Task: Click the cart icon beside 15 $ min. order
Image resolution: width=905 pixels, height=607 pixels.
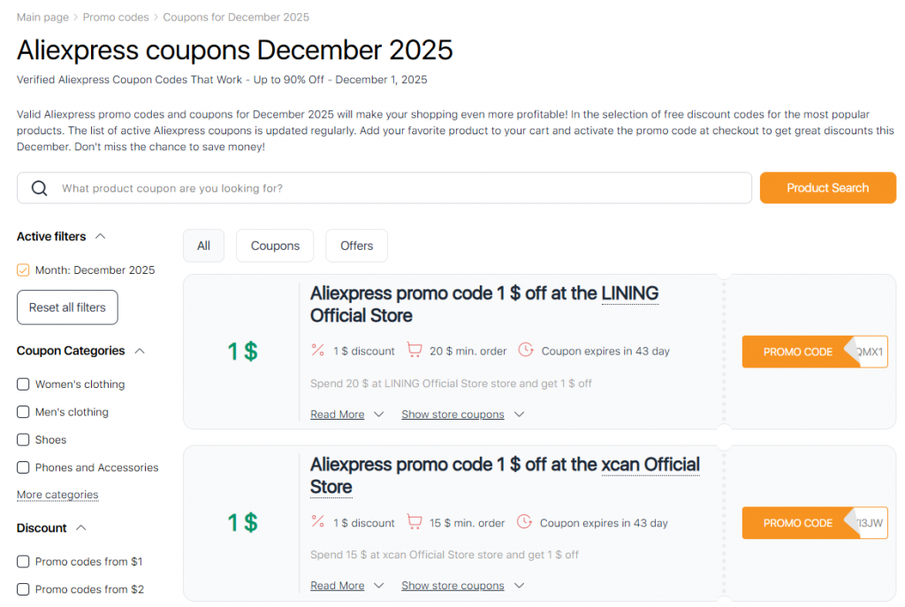Action: pos(414,522)
